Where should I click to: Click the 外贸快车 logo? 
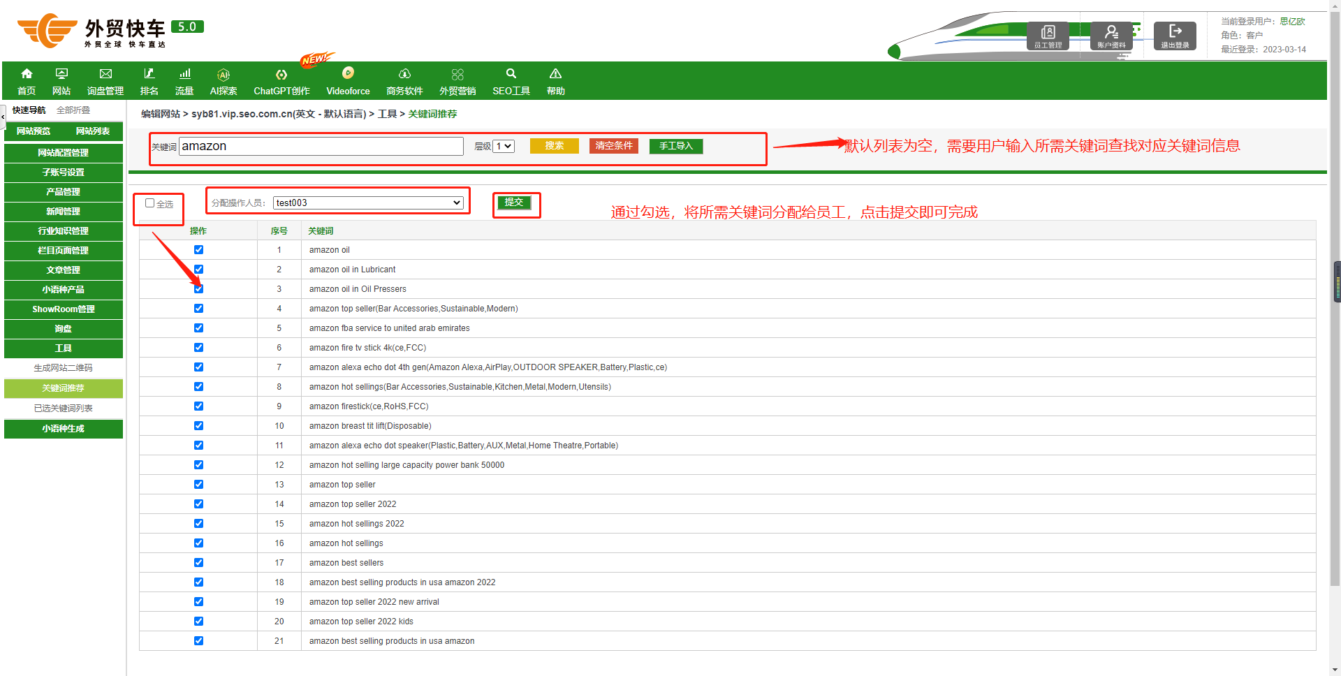click(x=110, y=31)
